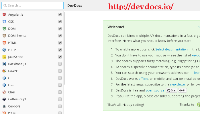The image size is (200, 114).
Task: Select the HTML label text
Action: tap(12, 43)
